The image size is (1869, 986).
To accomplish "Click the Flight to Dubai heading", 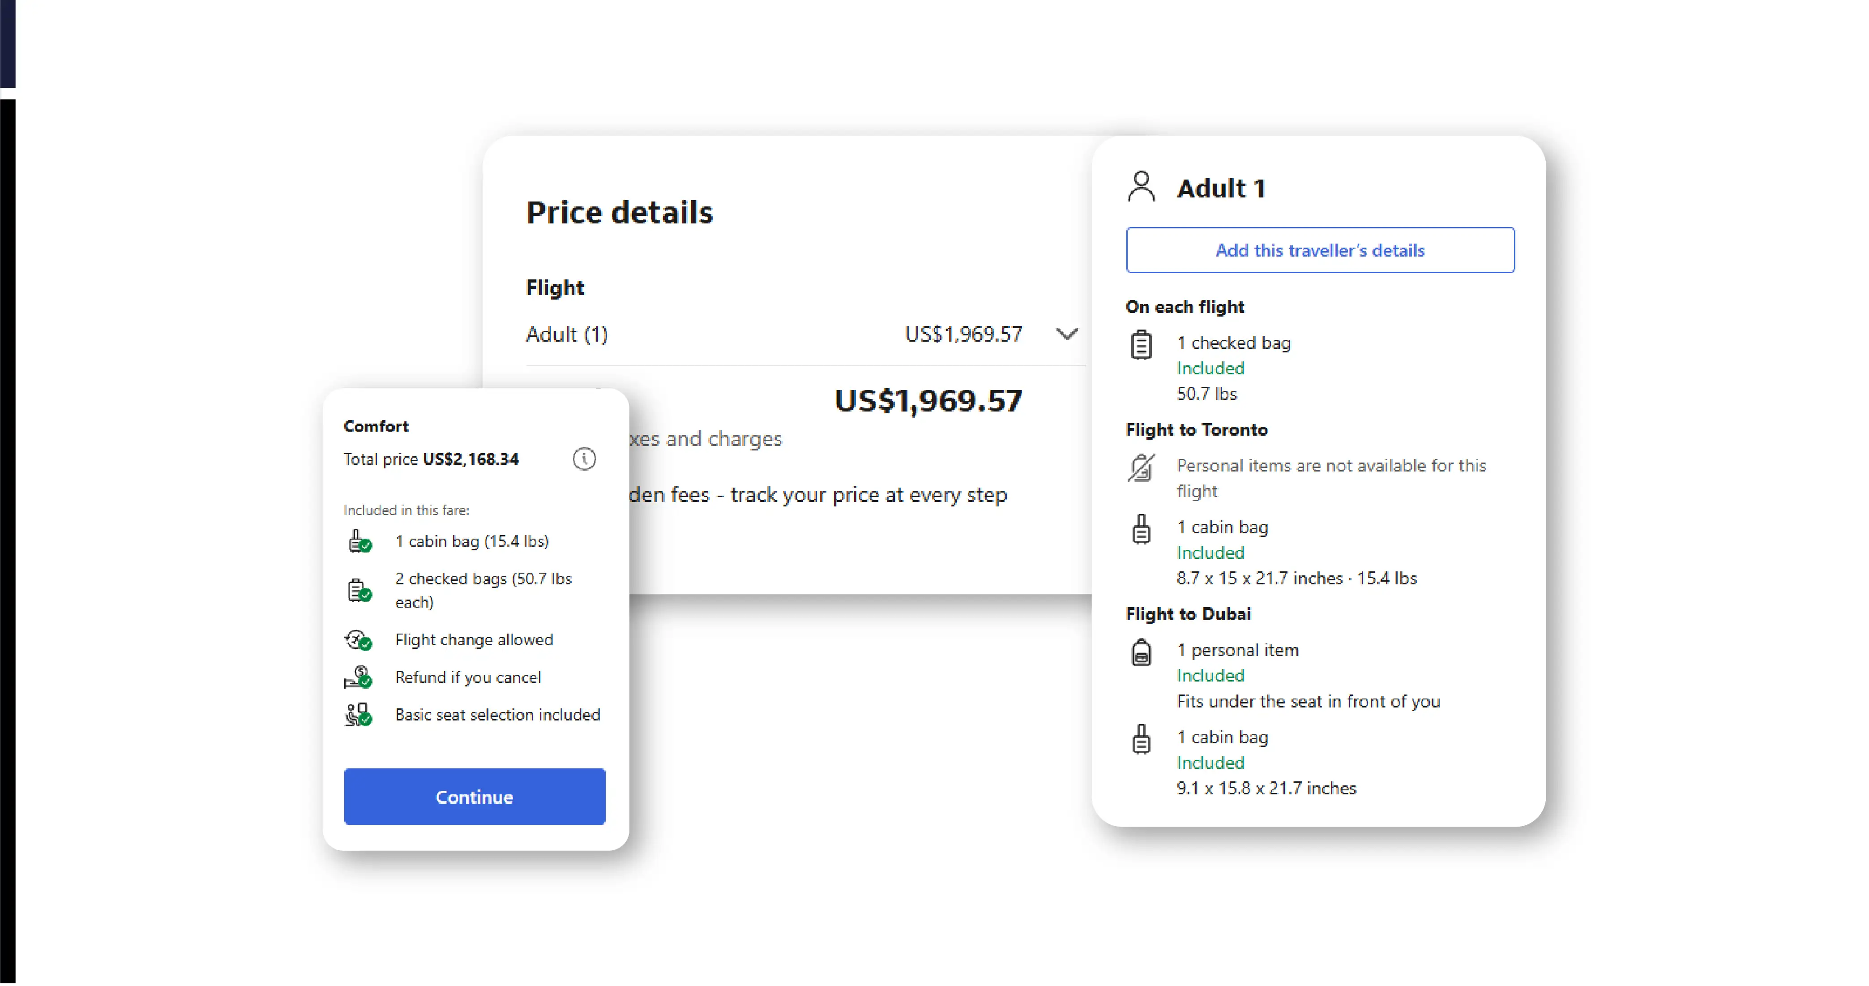I will point(1188,614).
